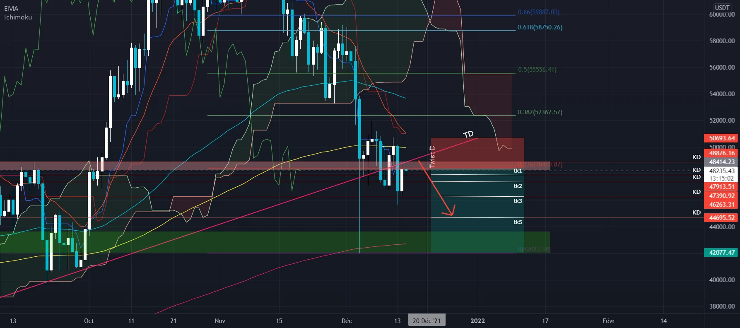
Task: Click the highlighted 20 Déc '21 date marker
Action: click(427, 321)
